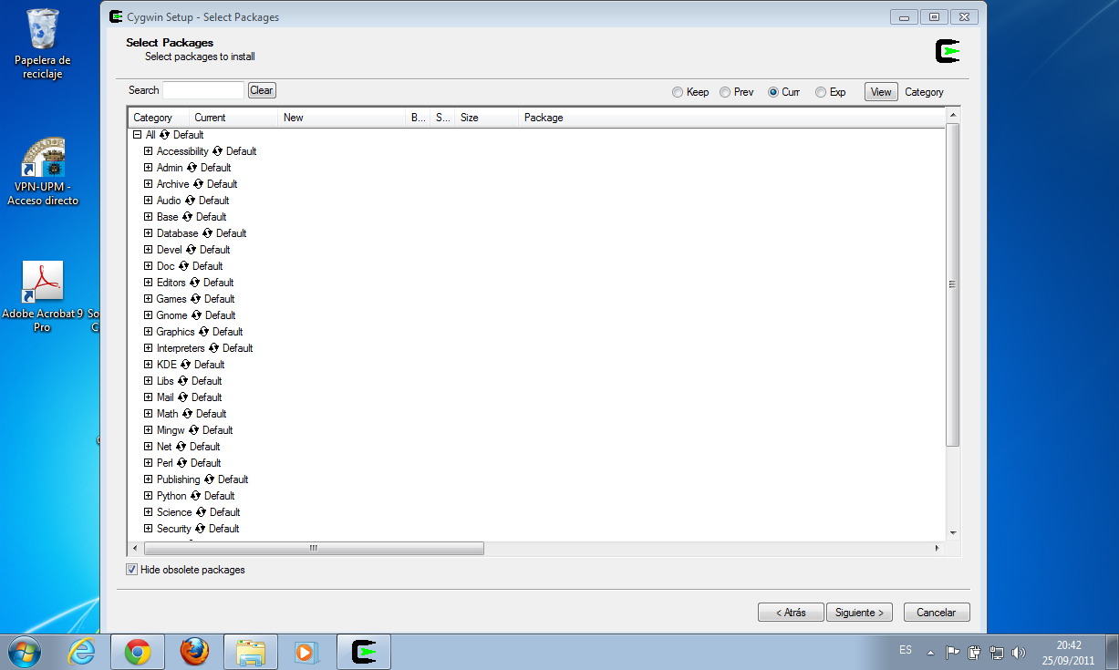Select the Adobe Acrobat 9 Pro shortcut
1119x670 pixels.
(x=43, y=295)
